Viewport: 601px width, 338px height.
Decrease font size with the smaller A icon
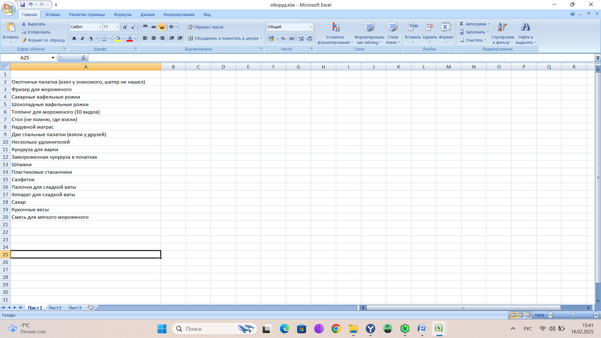(133, 27)
